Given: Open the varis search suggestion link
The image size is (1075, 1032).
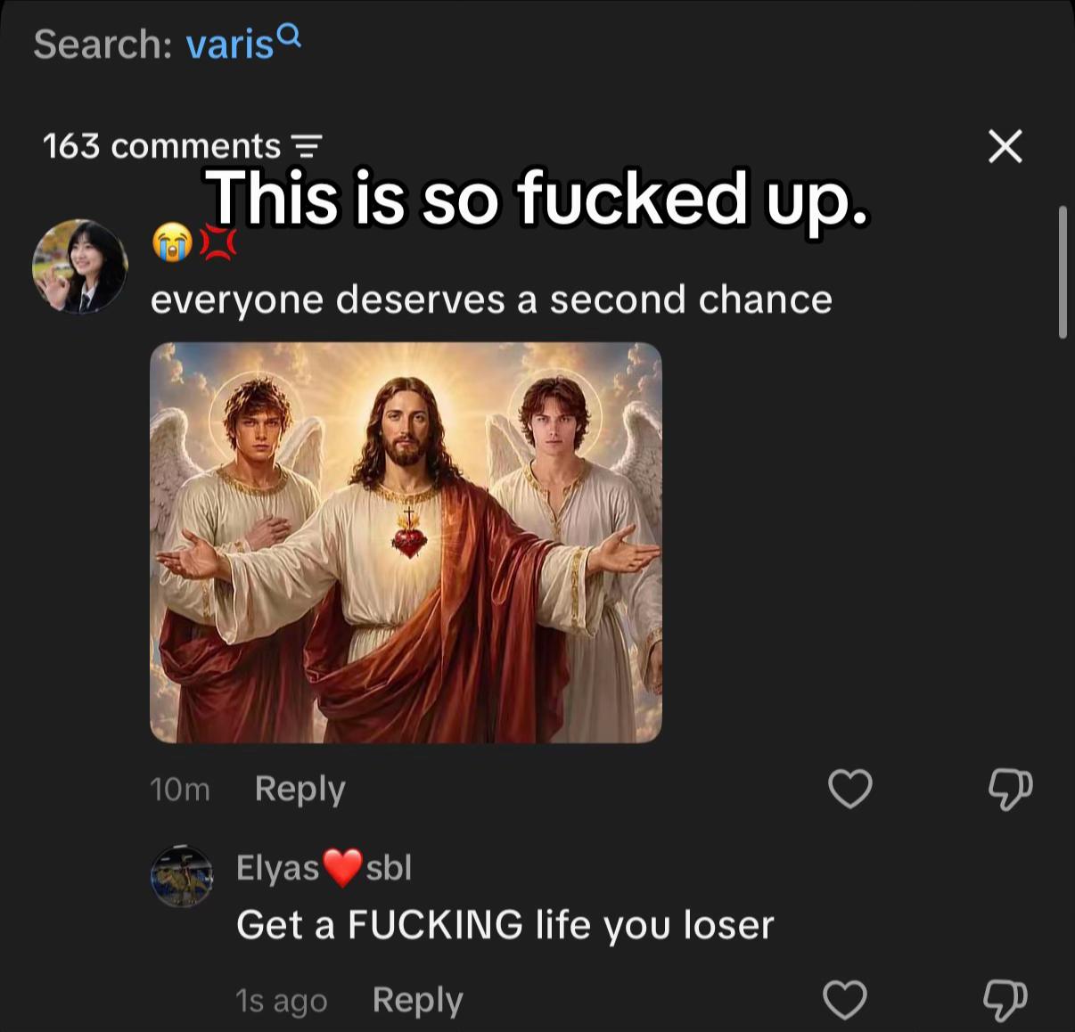Looking at the screenshot, I should click(230, 45).
